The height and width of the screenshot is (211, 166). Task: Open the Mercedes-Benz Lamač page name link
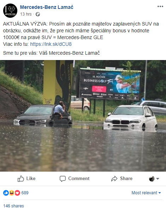click(x=47, y=7)
